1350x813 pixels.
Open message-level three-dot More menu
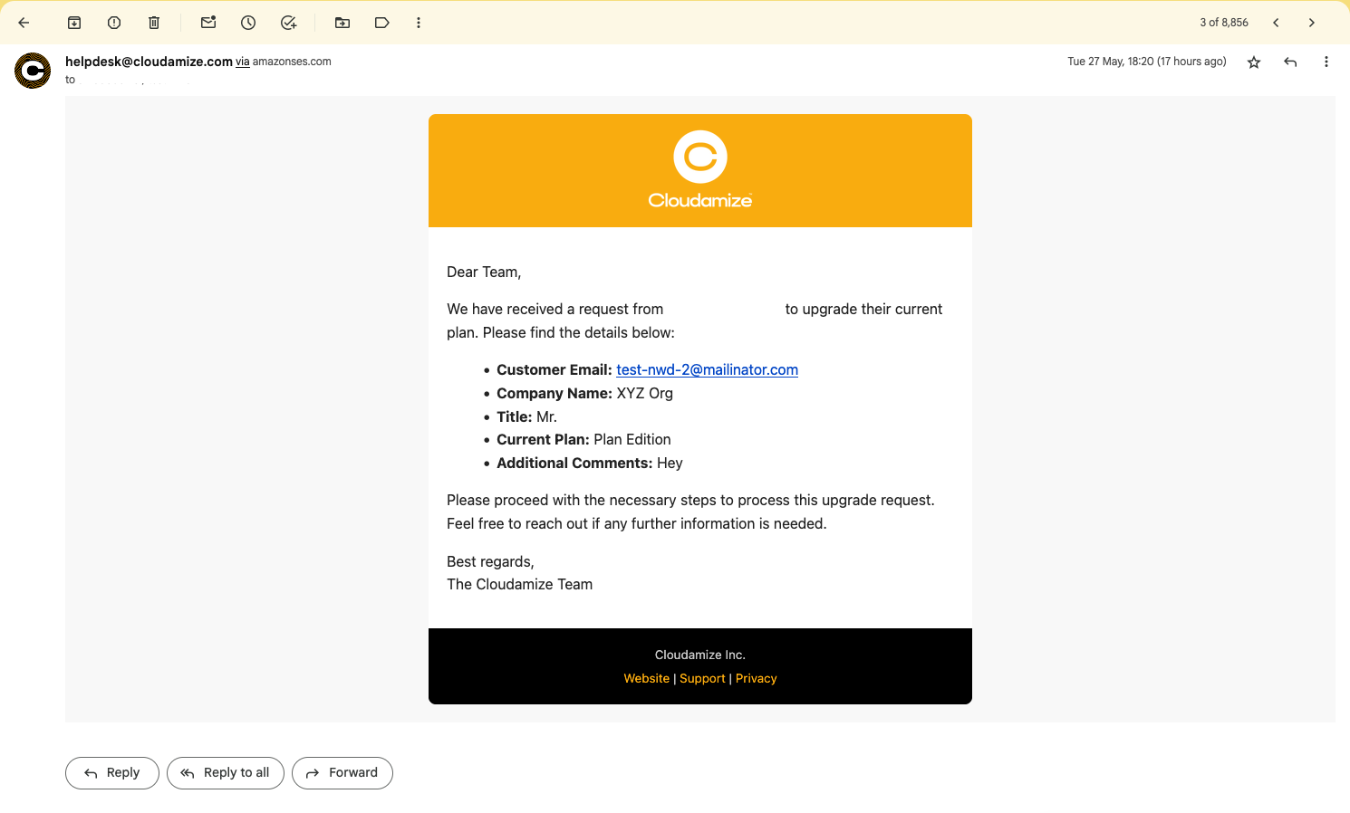(x=1326, y=62)
